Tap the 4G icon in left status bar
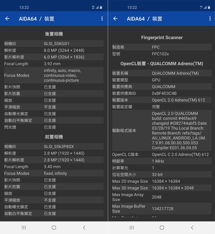 click(x=93, y=7)
